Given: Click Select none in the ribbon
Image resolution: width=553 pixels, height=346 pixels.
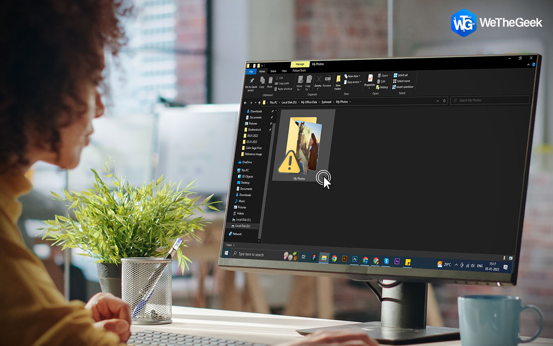Looking at the screenshot, I should click(x=401, y=81).
